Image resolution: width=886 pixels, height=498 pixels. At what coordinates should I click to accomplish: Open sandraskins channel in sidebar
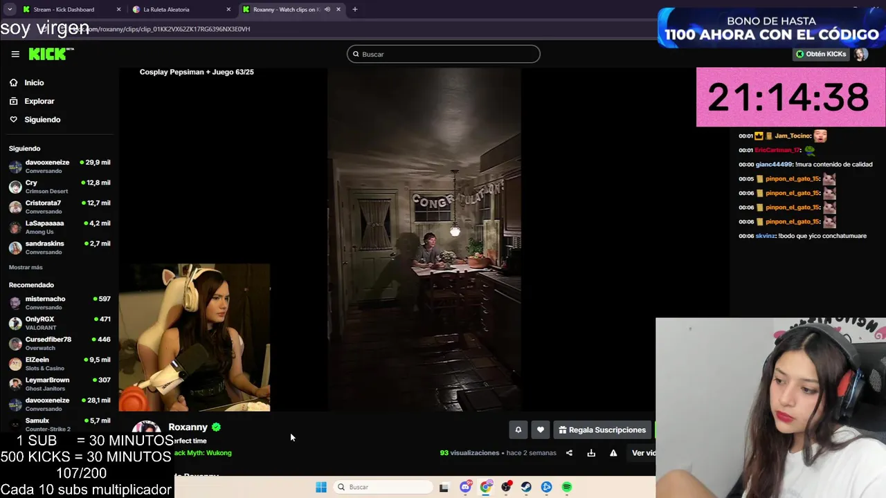[x=60, y=247]
